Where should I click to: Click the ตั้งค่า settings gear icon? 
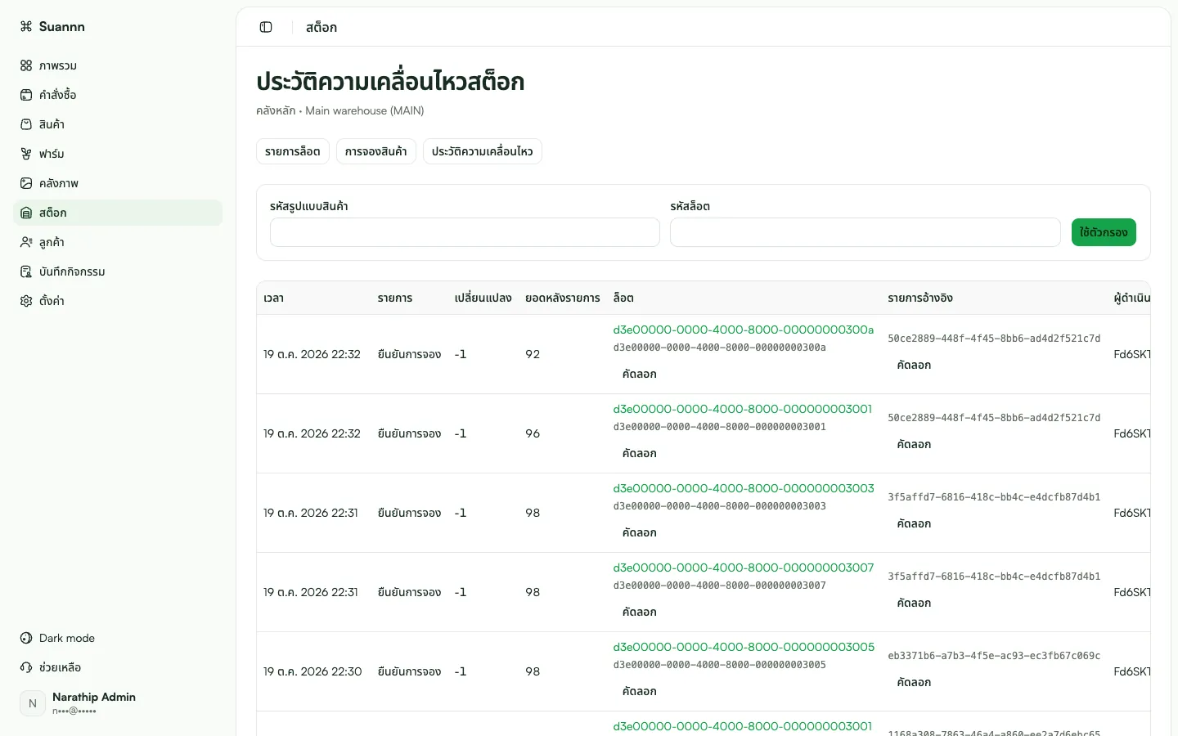coord(26,301)
